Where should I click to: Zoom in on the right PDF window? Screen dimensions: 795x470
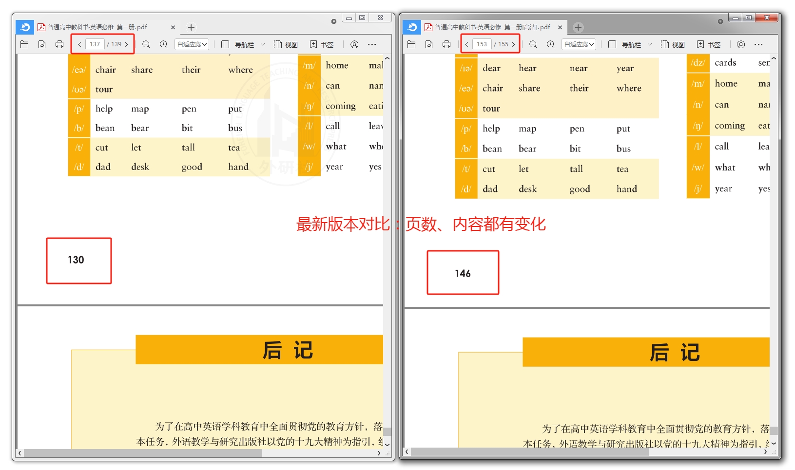551,44
